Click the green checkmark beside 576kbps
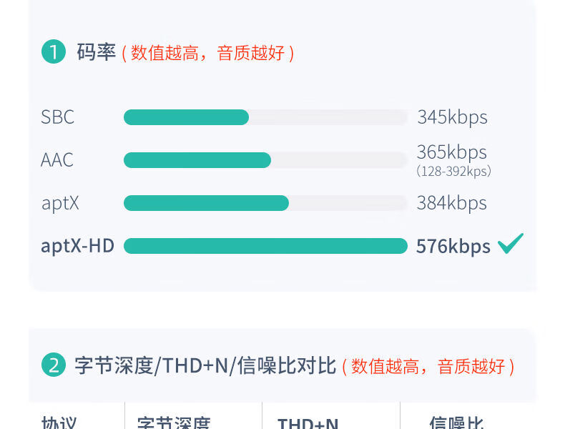 click(x=511, y=244)
